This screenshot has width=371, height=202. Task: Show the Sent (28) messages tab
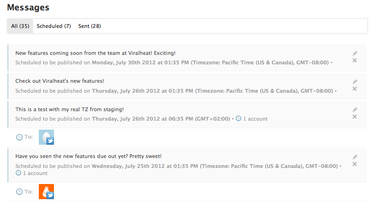tap(89, 26)
